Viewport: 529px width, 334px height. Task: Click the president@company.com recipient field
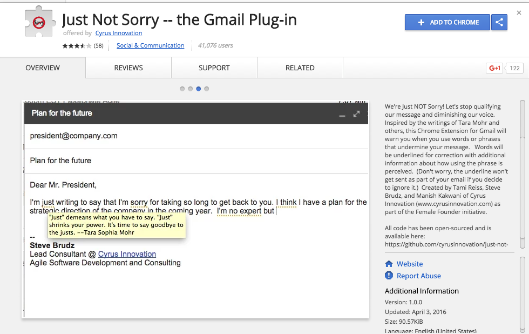(x=196, y=136)
